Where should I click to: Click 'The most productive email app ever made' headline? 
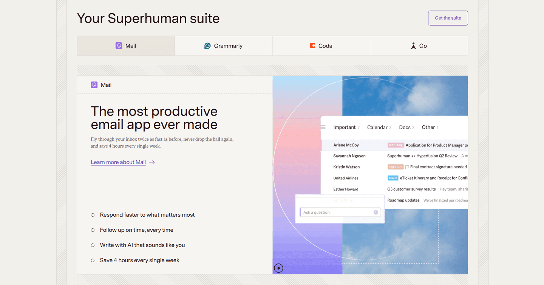154,118
